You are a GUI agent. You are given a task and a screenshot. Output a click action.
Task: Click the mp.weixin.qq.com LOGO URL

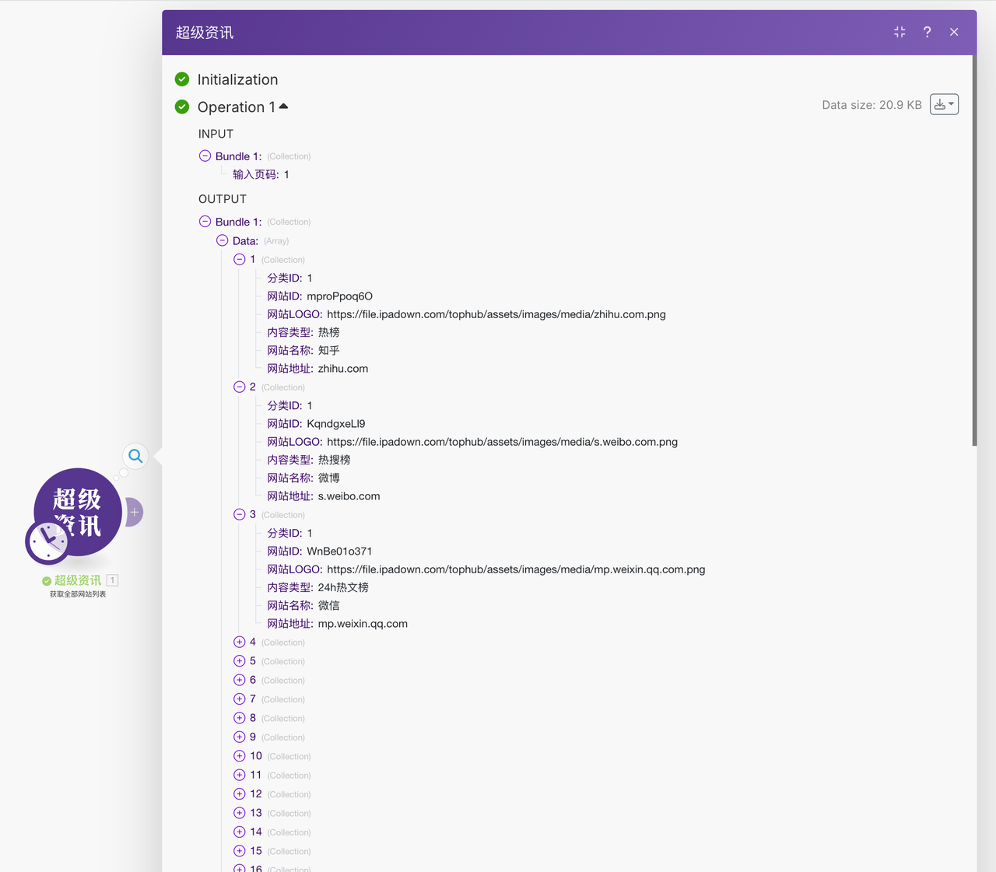[515, 569]
